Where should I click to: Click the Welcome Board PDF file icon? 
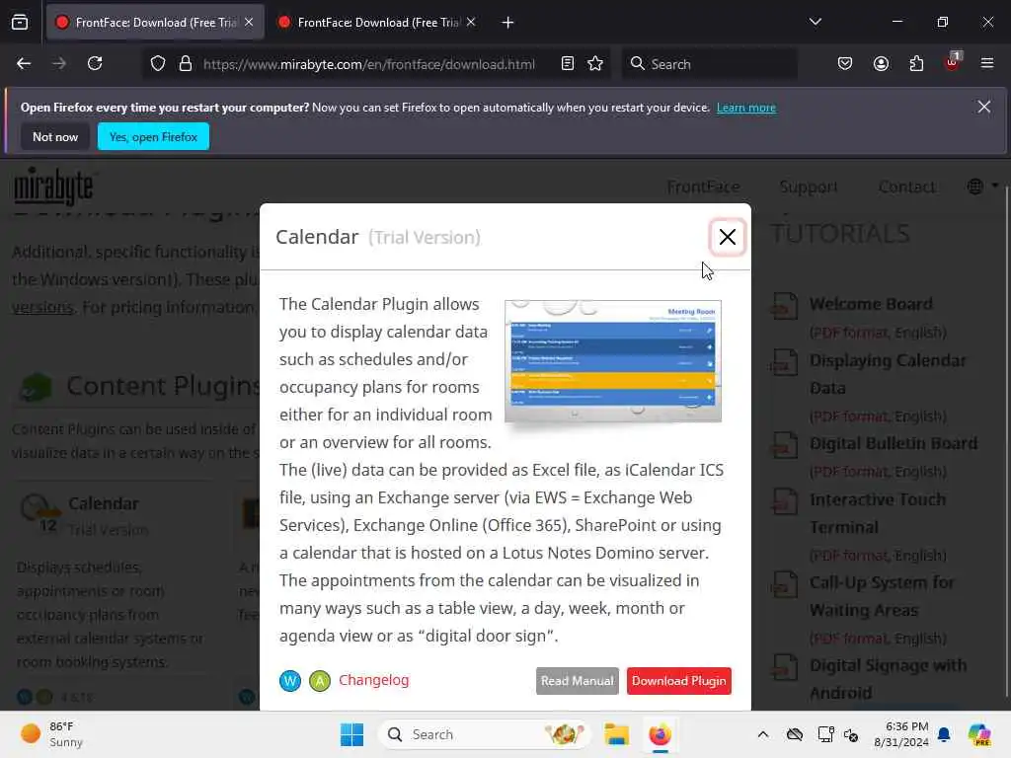tap(785, 306)
